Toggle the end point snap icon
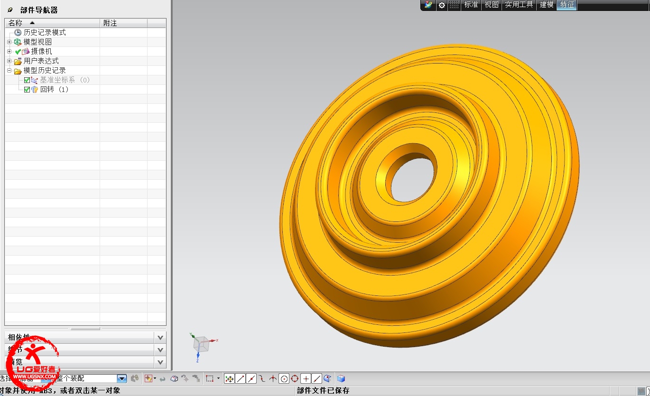 click(x=241, y=378)
